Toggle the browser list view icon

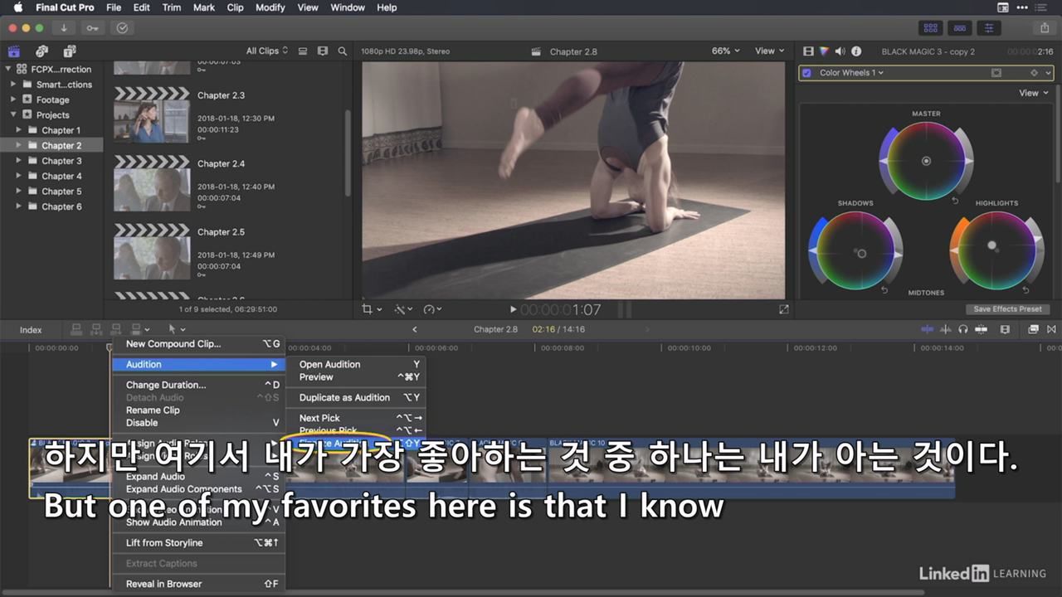(303, 51)
